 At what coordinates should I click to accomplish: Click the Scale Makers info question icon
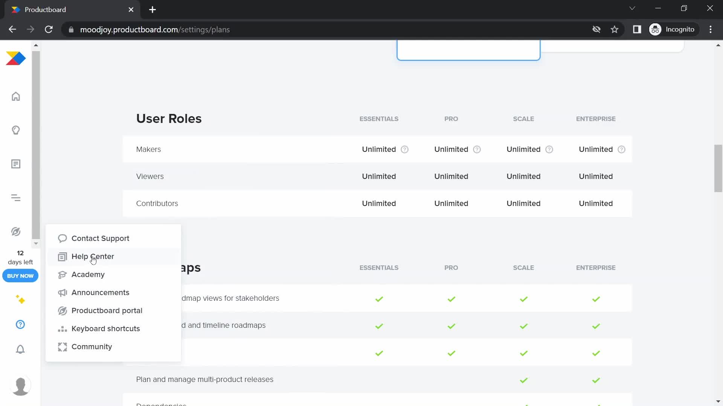point(549,150)
